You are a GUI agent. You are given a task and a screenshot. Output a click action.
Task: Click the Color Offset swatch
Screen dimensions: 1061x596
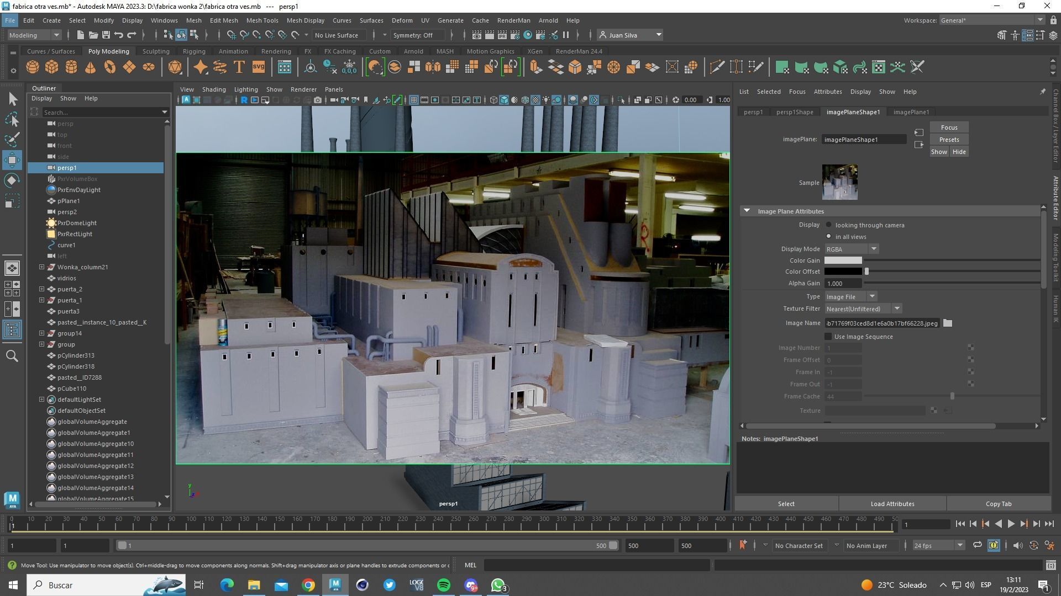pyautogui.click(x=843, y=272)
